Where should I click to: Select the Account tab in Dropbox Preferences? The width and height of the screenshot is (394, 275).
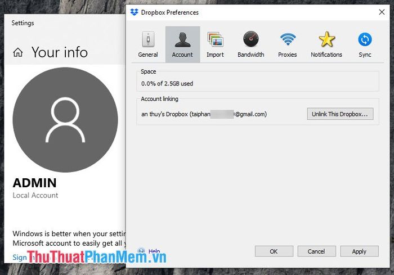(x=183, y=44)
